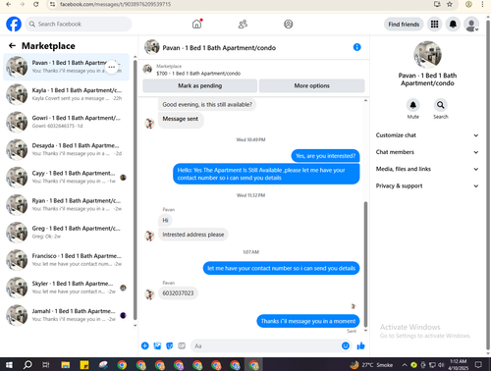Open Kayla 1 Bed 1 Bath conversation
Screen dimensions: 491x371
click(66, 94)
